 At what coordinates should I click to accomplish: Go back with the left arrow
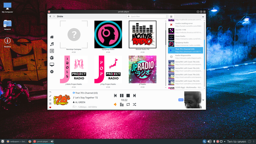pyautogui.click(x=50, y=16)
